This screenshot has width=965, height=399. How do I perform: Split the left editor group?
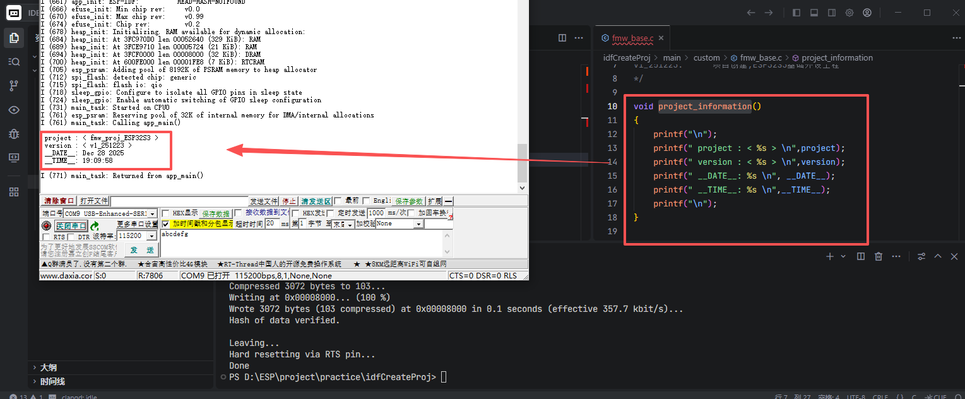[x=562, y=38]
